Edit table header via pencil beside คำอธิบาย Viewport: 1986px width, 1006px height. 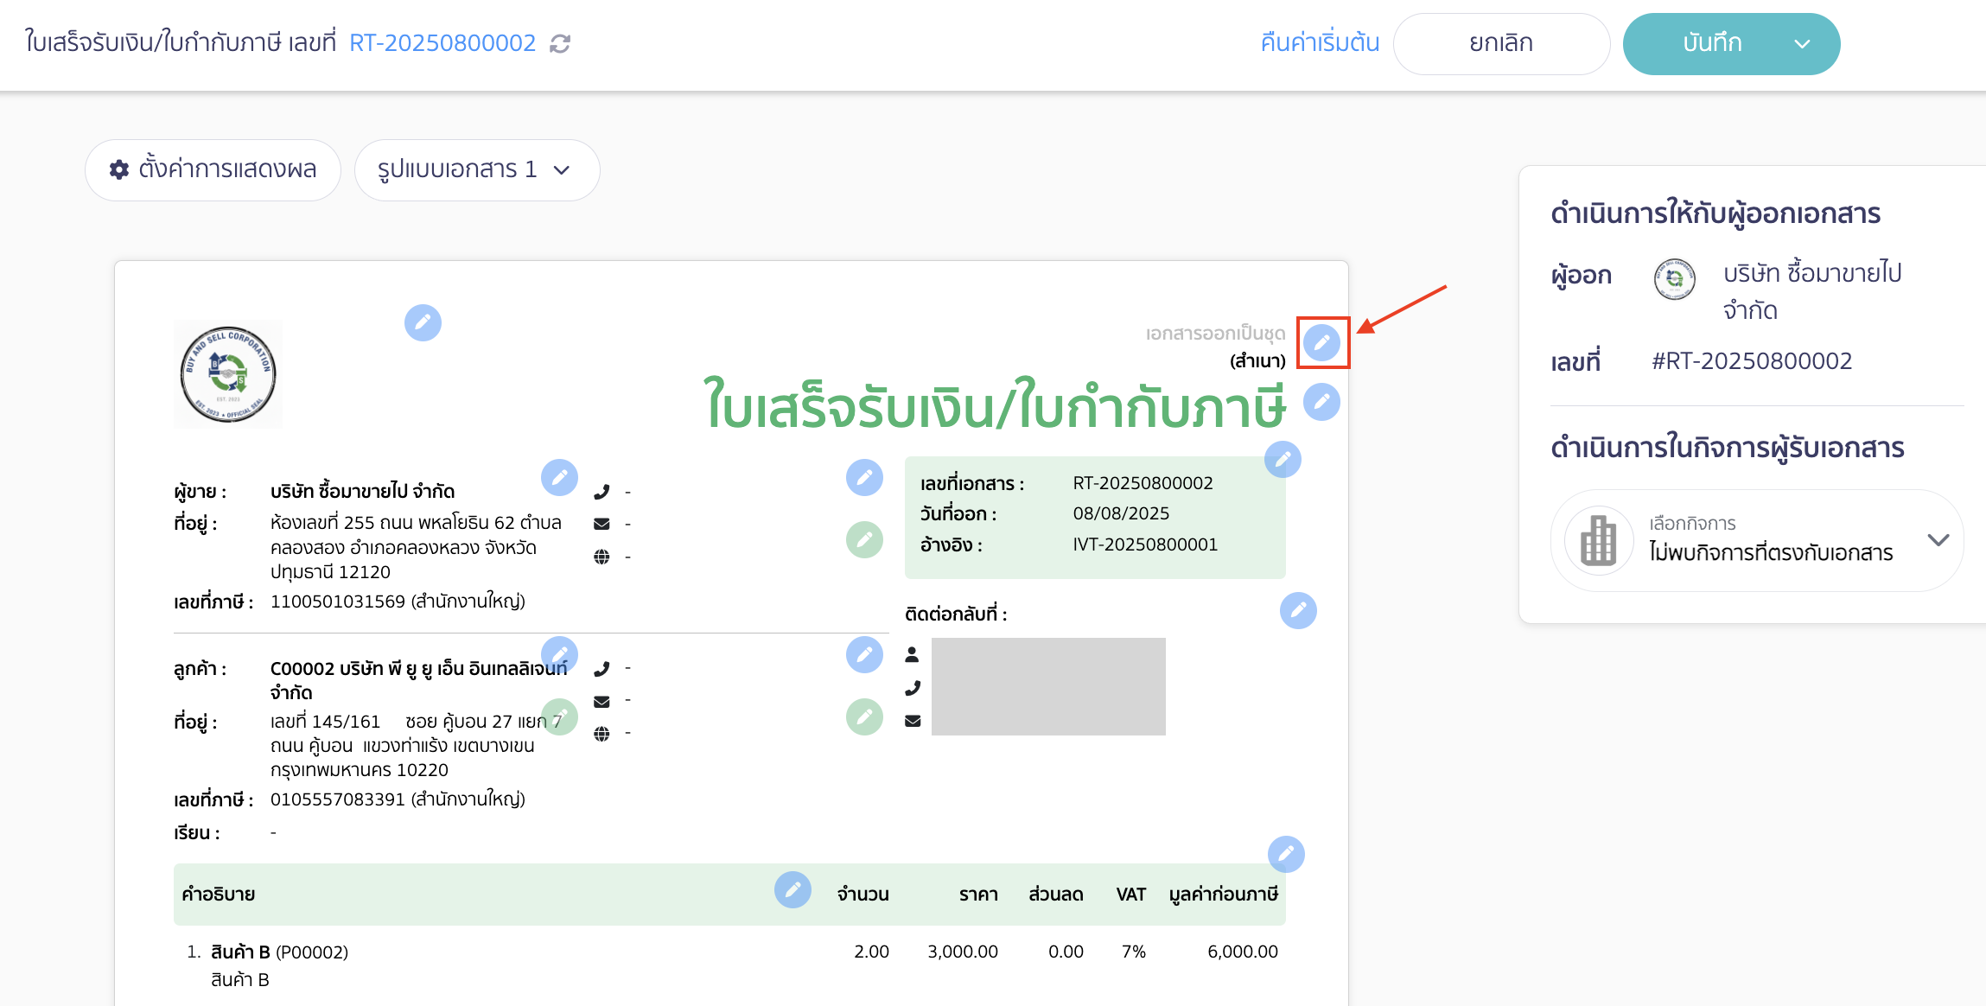click(x=793, y=890)
